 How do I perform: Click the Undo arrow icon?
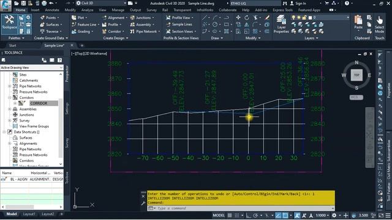coord(51,3)
